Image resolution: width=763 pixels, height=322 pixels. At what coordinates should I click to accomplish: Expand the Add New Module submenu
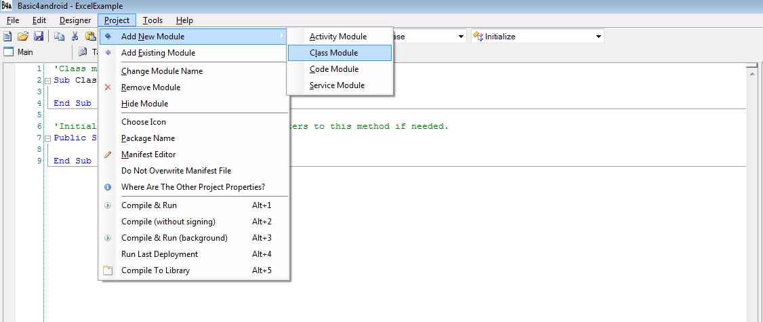(x=193, y=37)
